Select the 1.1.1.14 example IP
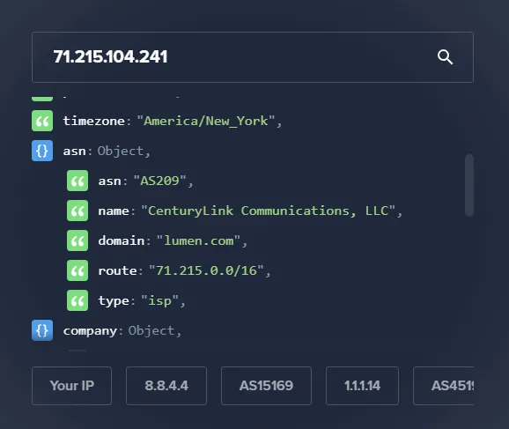Screen dimensions: 509x429 tap(362, 386)
